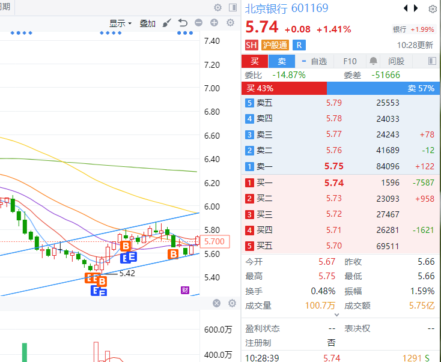The width and height of the screenshot is (441, 362).
Task: Click the R margin badge
Action: [299, 45]
